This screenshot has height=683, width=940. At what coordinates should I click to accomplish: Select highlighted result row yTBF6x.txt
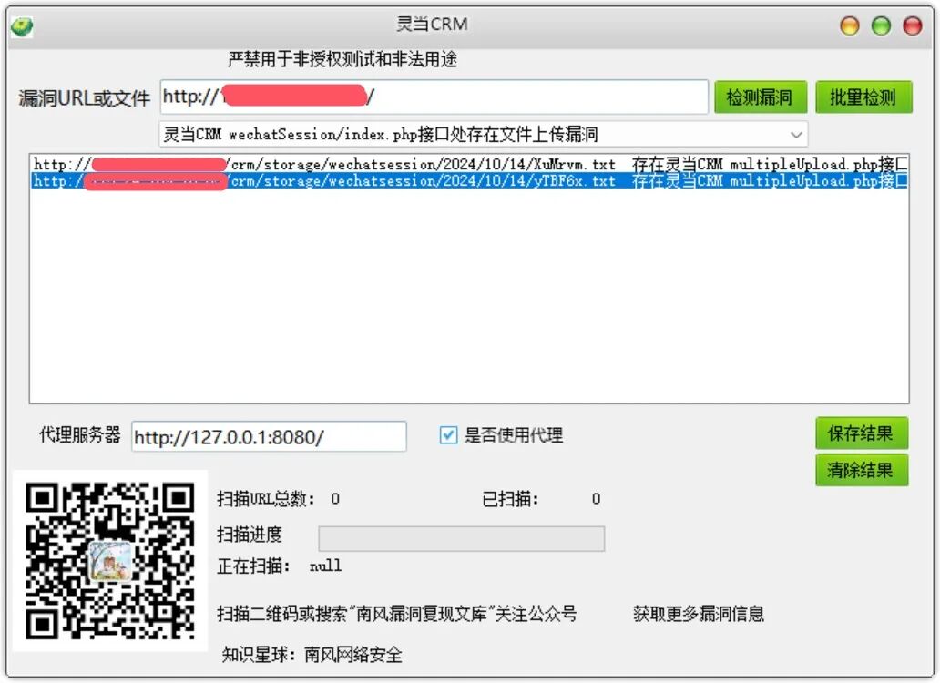[x=470, y=181]
